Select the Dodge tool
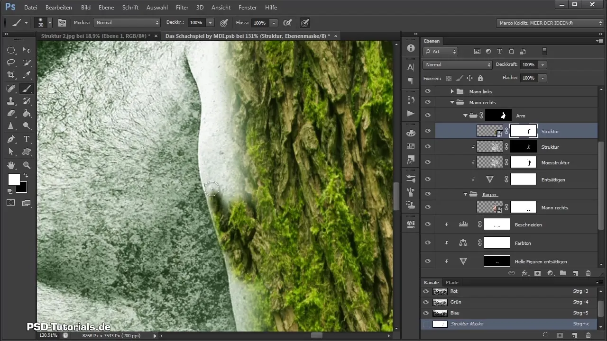 [27, 126]
